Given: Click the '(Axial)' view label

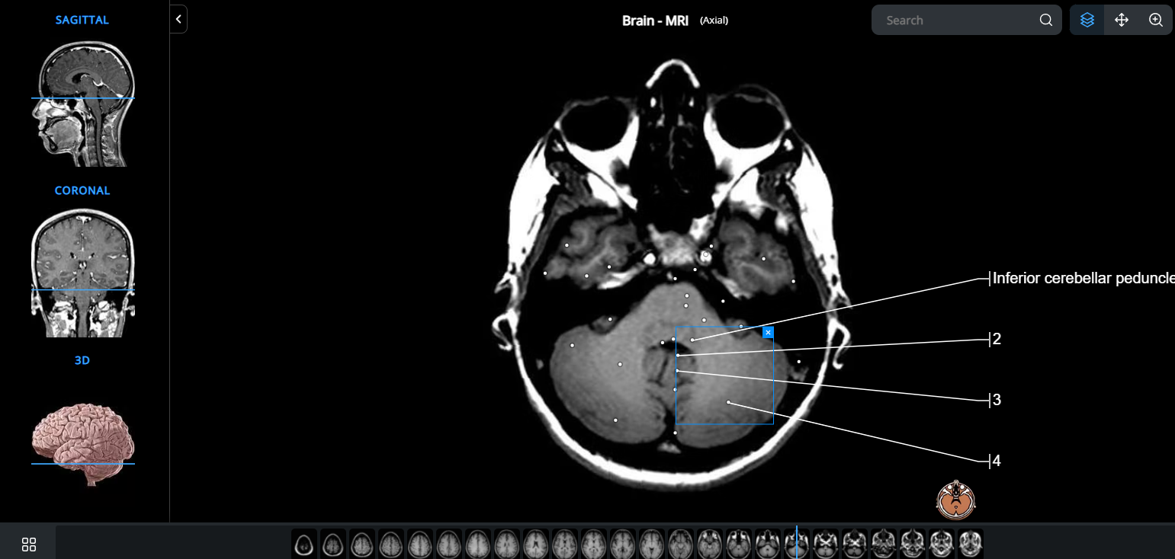Looking at the screenshot, I should point(714,21).
